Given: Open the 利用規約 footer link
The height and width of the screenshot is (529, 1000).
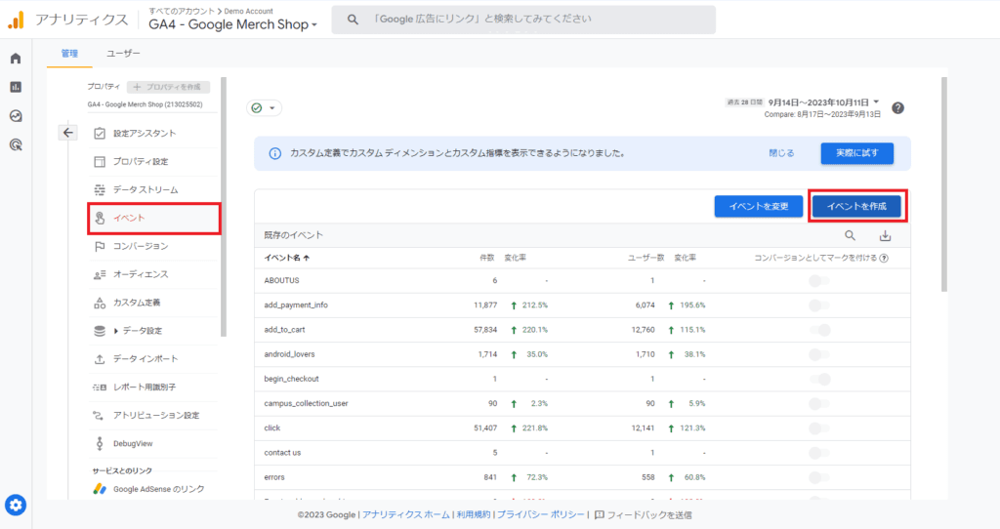Looking at the screenshot, I should (474, 515).
